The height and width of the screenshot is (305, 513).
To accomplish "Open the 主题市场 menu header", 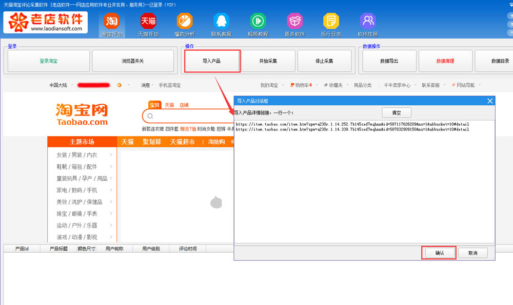I will [82, 142].
